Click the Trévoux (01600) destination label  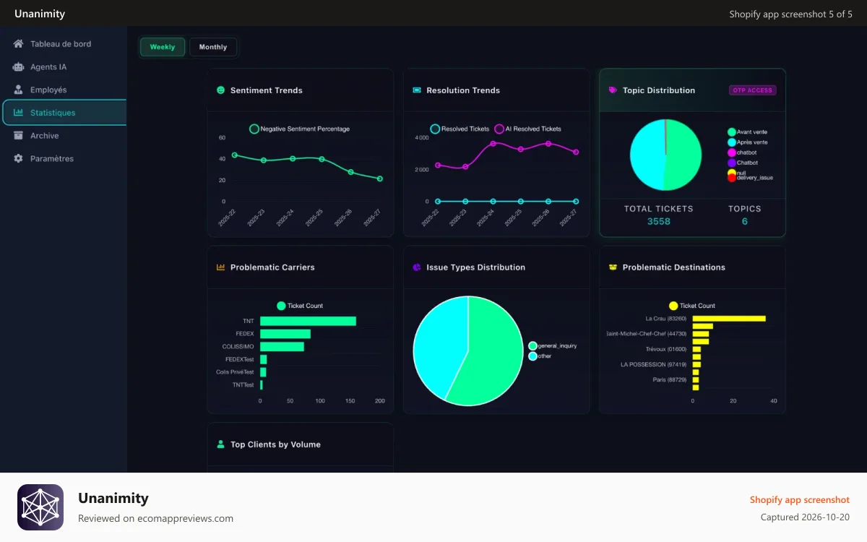tap(666, 349)
